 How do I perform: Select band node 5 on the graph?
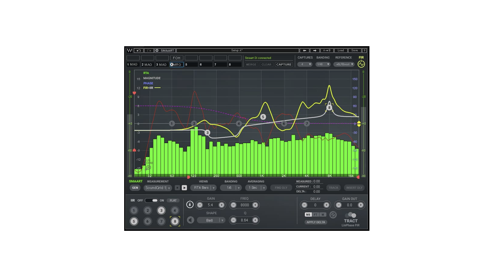coord(263,117)
